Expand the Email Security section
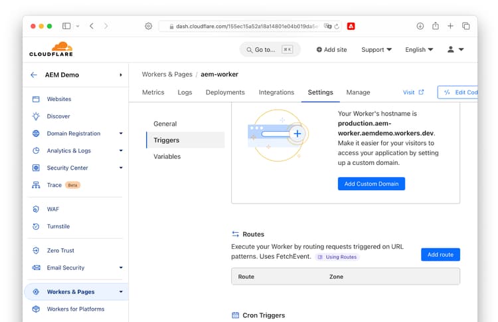The image size is (498, 322). (x=121, y=268)
